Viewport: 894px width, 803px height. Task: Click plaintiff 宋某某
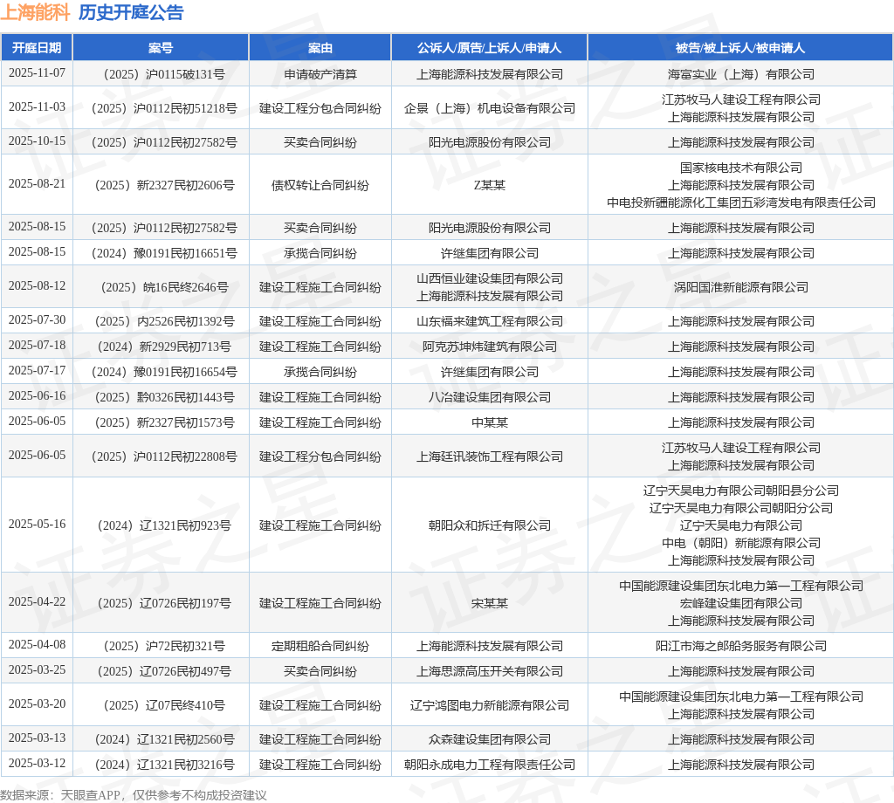489,603
